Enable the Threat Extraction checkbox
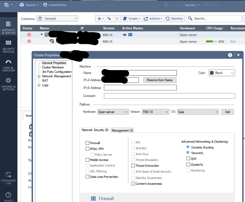Image resolution: width=245 pixels, height=202 pixels. (133, 165)
